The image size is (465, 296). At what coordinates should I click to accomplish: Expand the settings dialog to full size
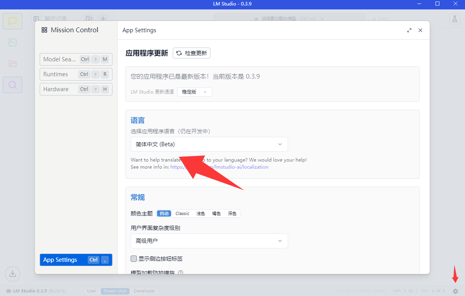pos(409,30)
